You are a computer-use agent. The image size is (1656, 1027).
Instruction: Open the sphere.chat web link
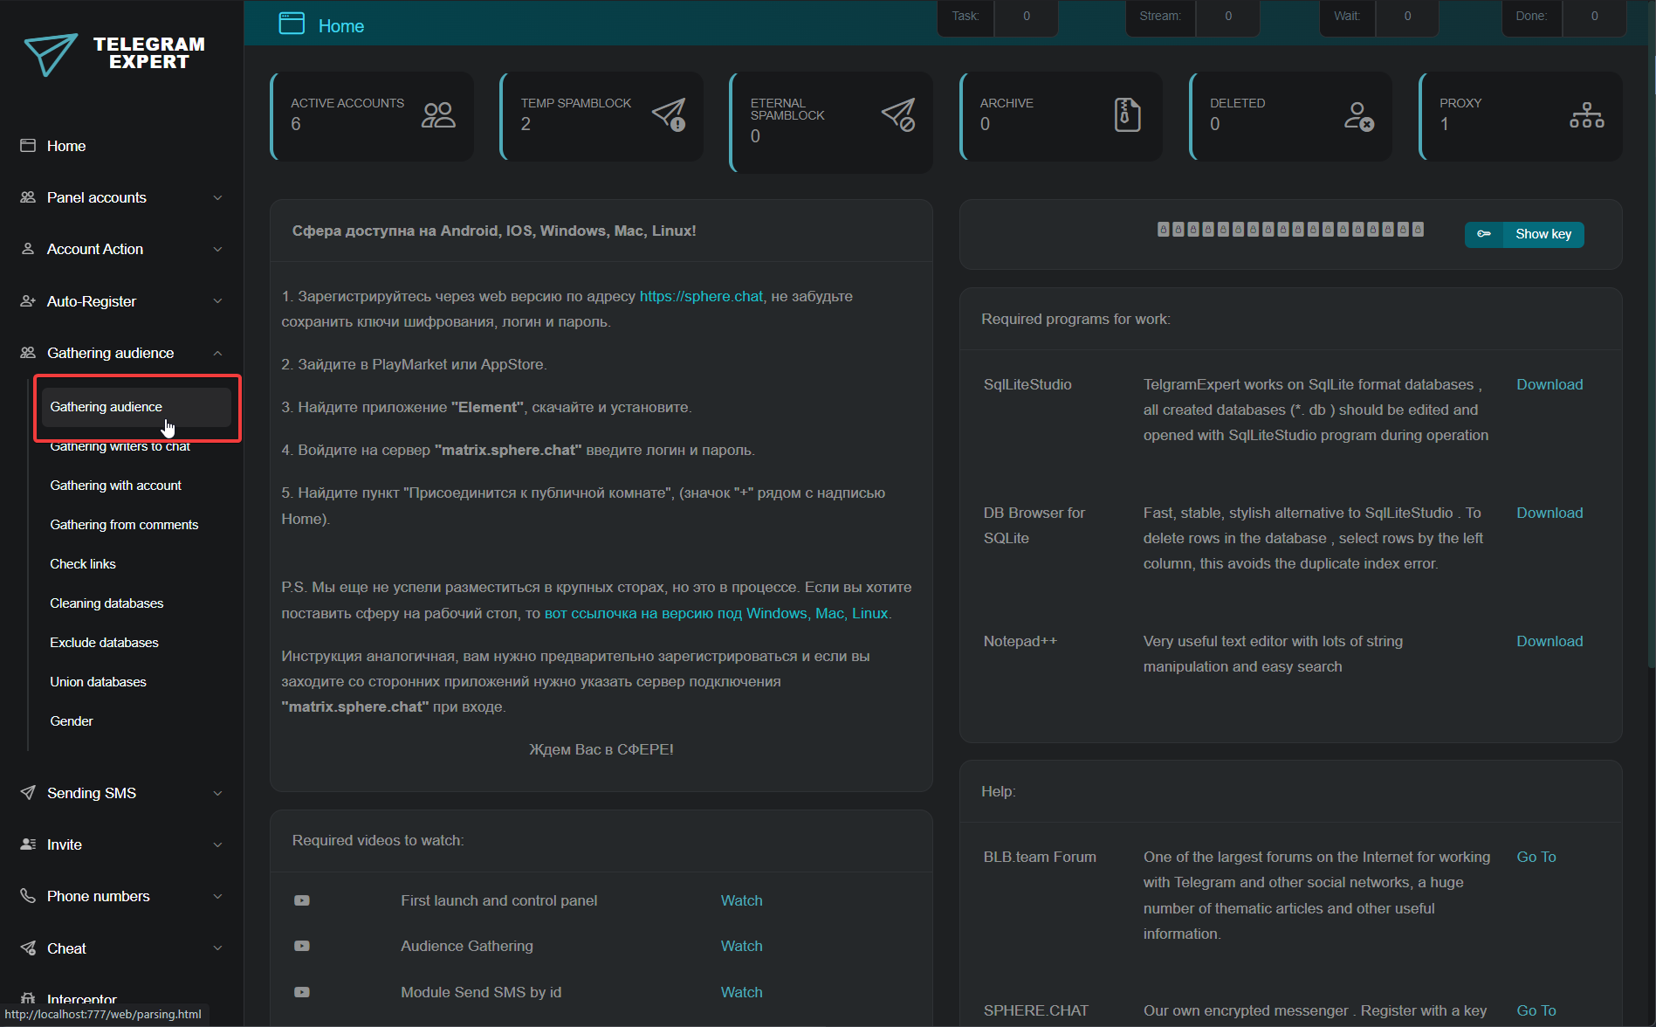[x=701, y=296]
